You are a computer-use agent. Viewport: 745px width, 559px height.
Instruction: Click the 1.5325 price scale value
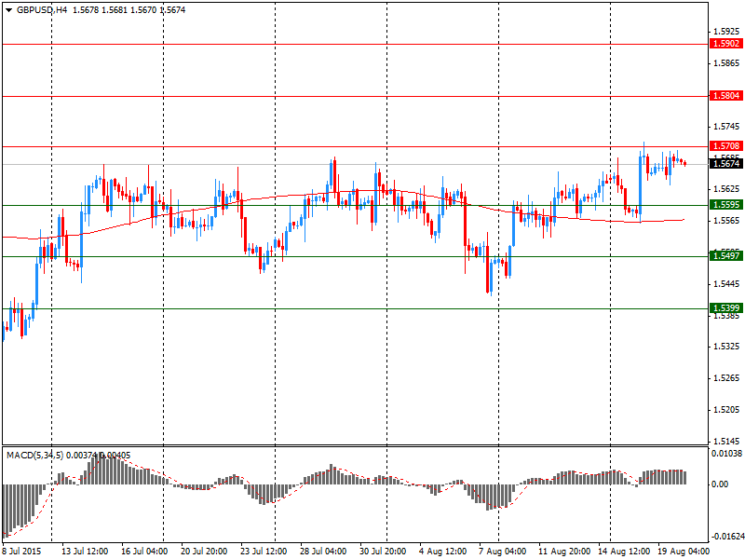[x=727, y=347]
